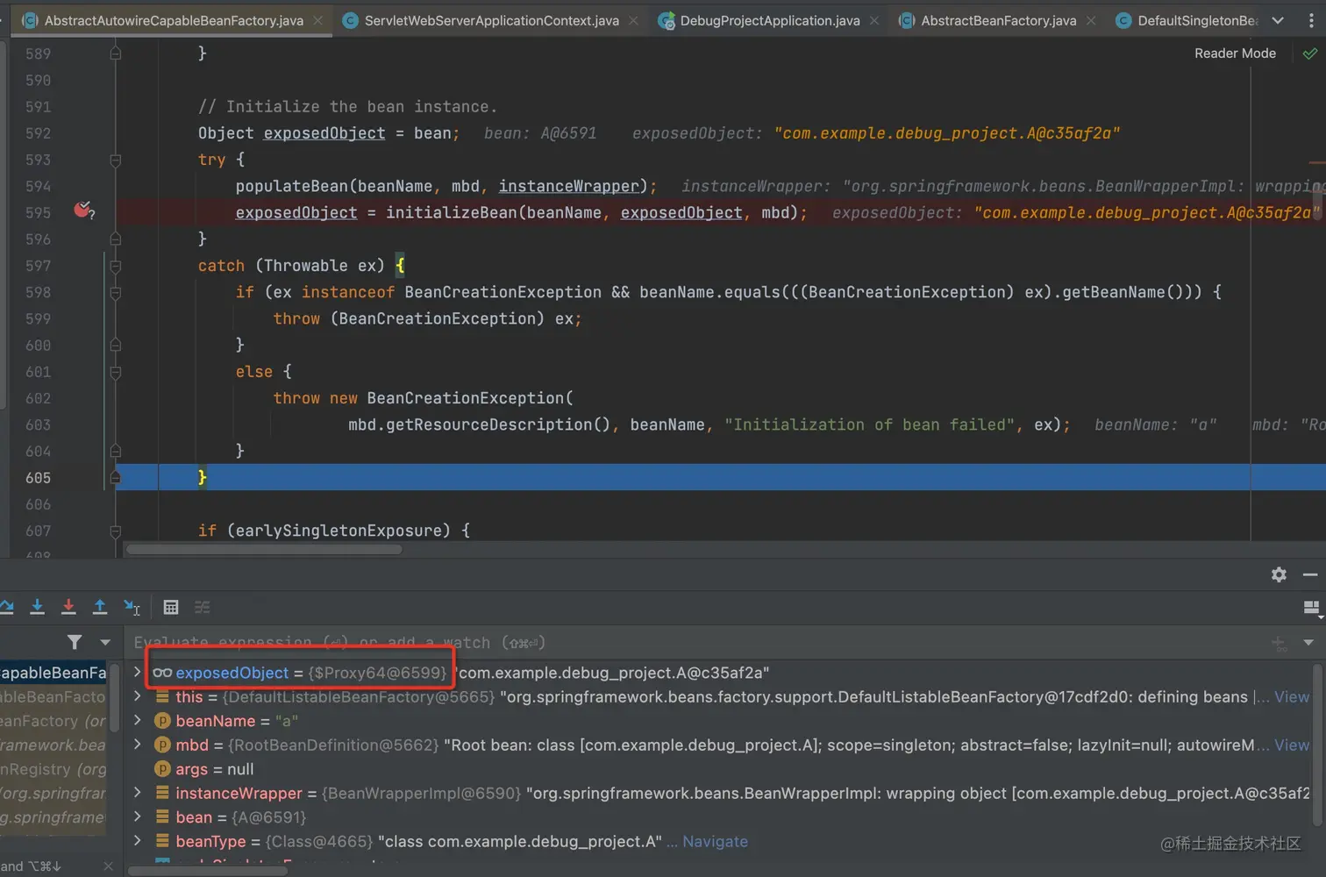Click the Step Into arrow in debug toolbar
Image resolution: width=1326 pixels, height=877 pixels.
click(x=37, y=607)
